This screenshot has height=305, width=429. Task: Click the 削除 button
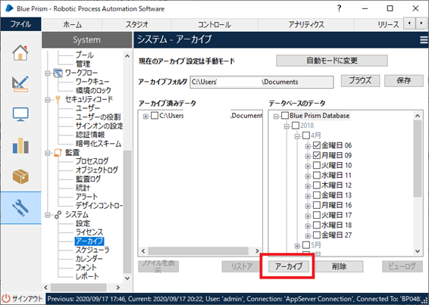(340, 266)
